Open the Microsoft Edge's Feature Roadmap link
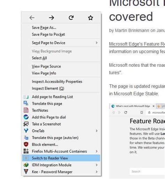The image size is (165, 179). click(x=137, y=44)
